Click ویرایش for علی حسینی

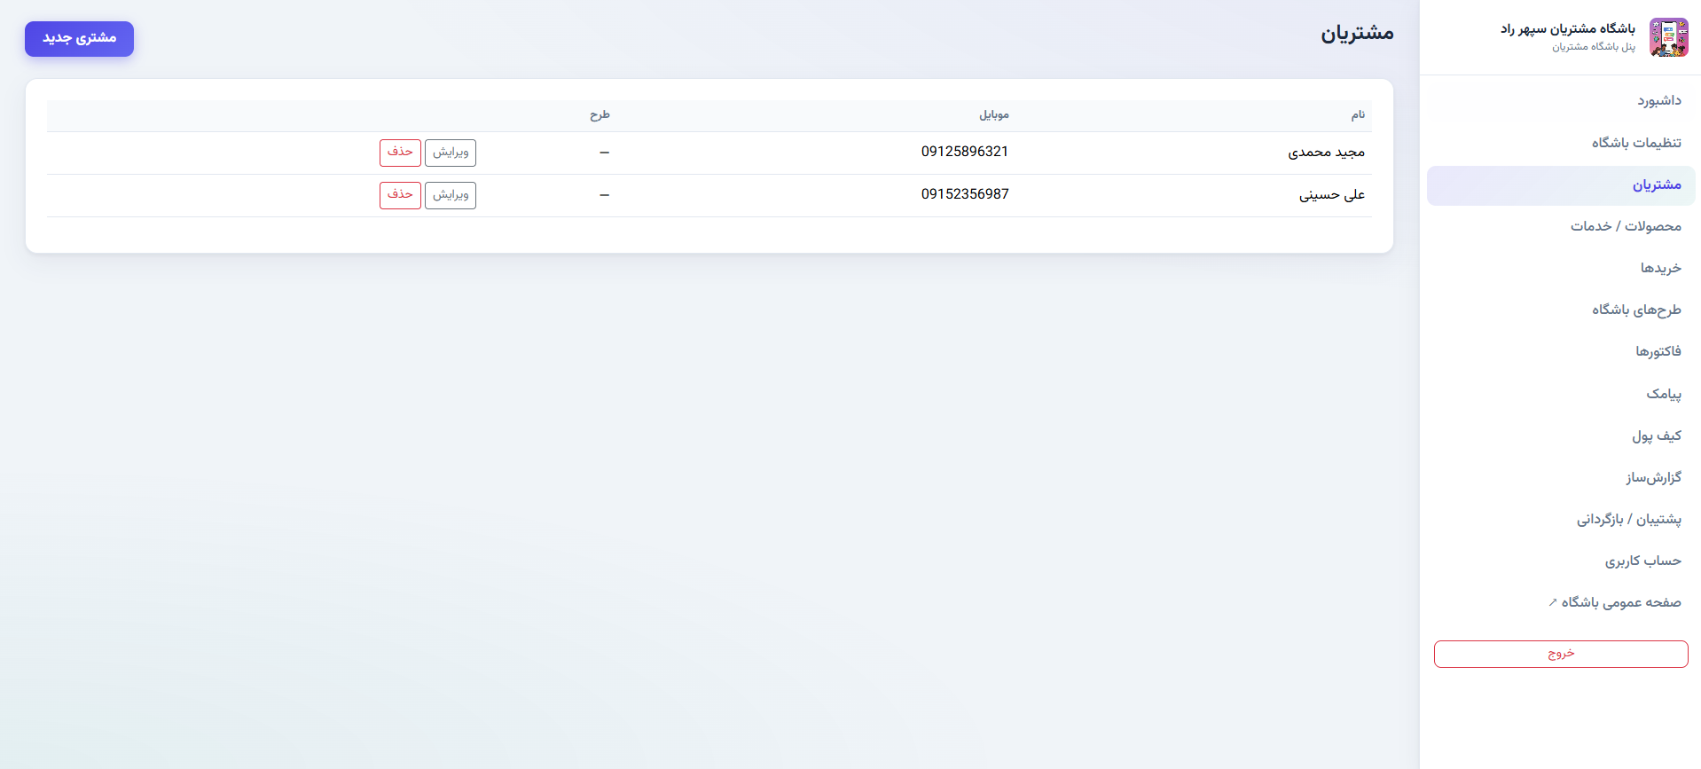pos(451,195)
